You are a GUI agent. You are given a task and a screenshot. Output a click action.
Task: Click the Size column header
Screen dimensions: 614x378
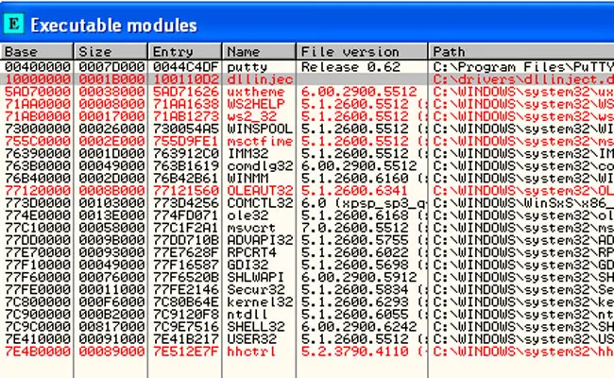click(111, 51)
